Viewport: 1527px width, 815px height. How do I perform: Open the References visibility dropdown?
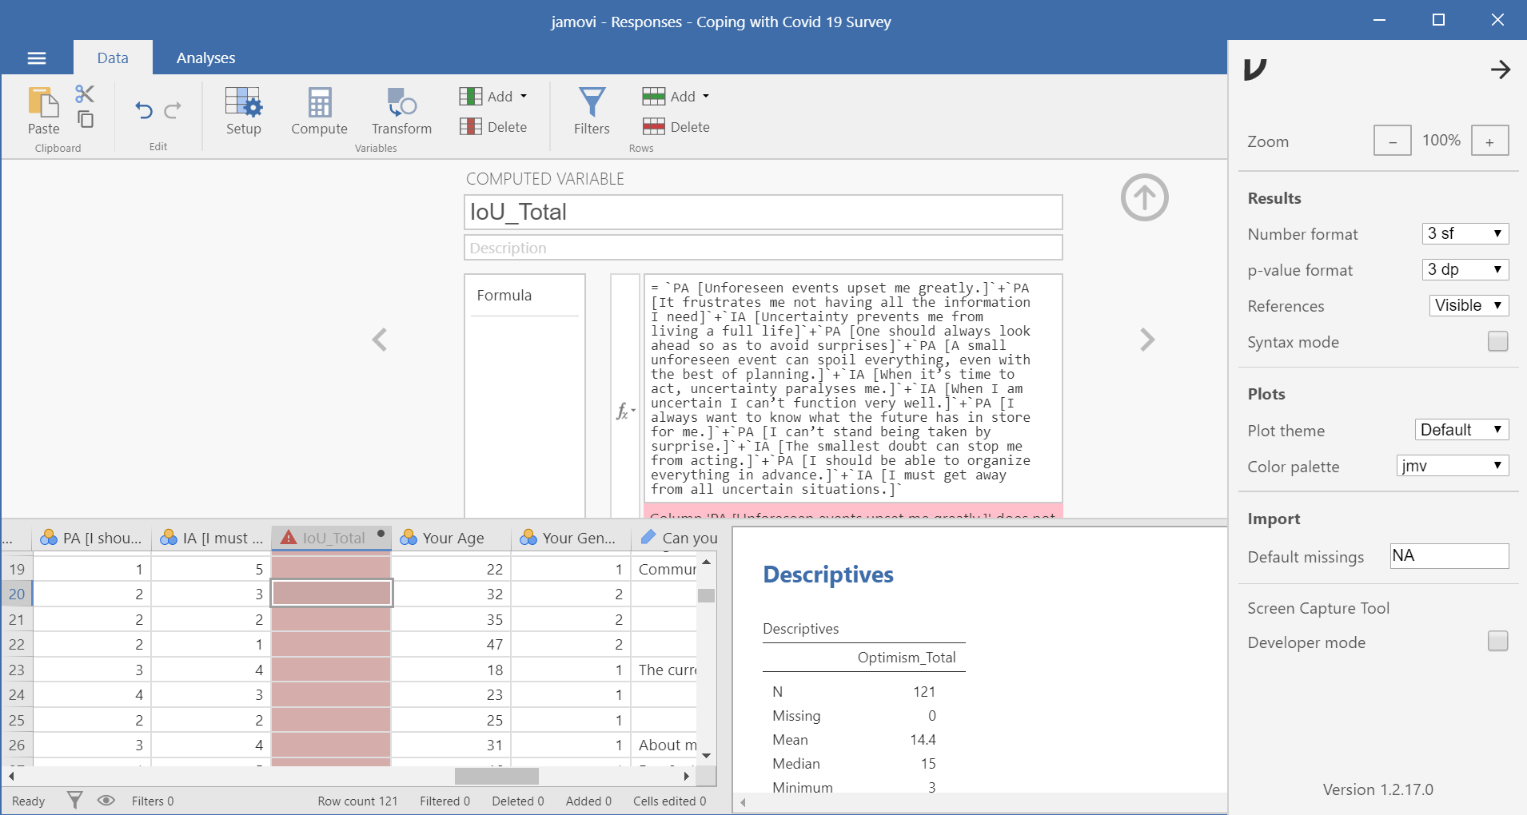(x=1469, y=305)
